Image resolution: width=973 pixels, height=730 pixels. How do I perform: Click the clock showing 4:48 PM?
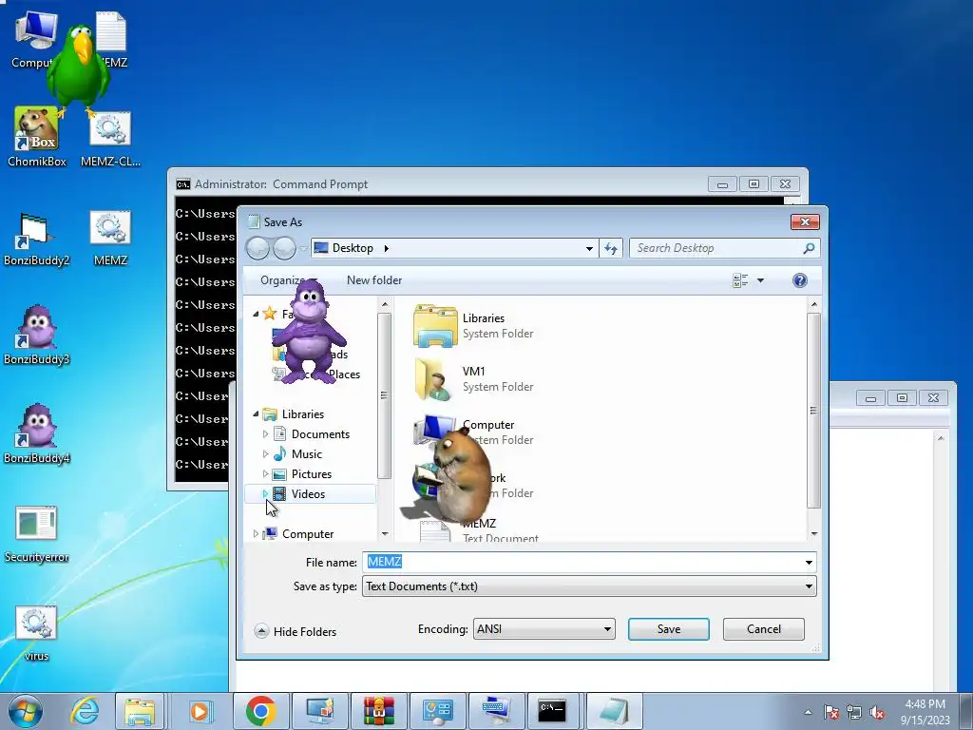[925, 711]
